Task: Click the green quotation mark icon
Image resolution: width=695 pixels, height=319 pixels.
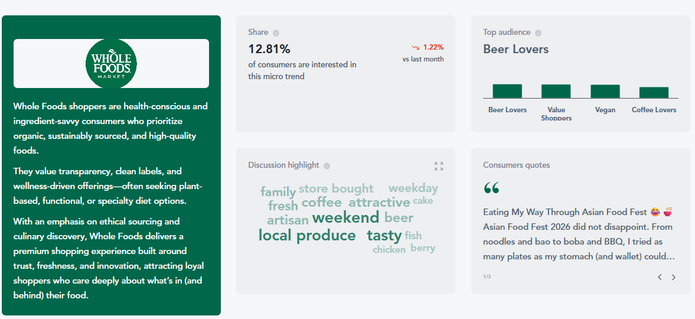Action: click(491, 188)
